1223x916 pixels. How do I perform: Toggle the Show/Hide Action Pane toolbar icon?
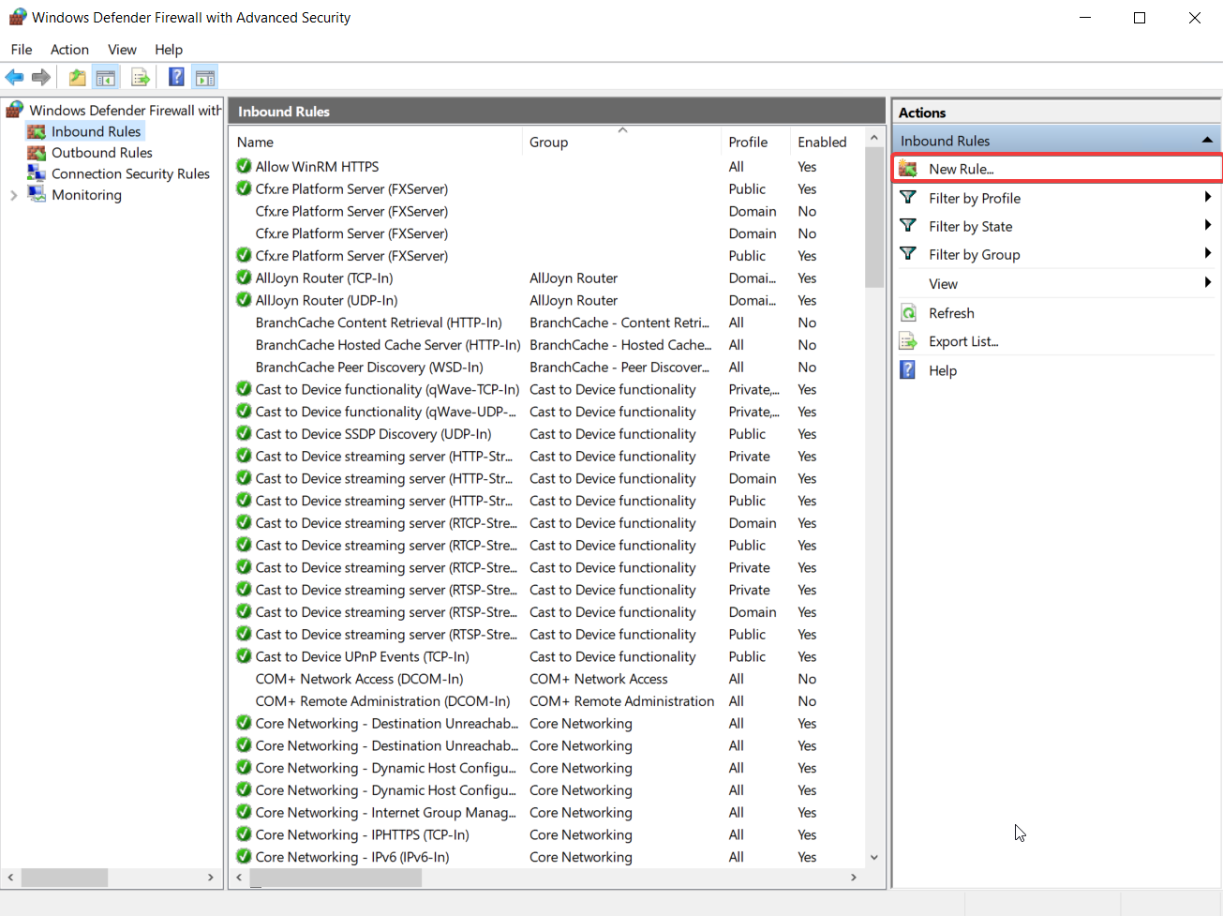click(x=205, y=78)
